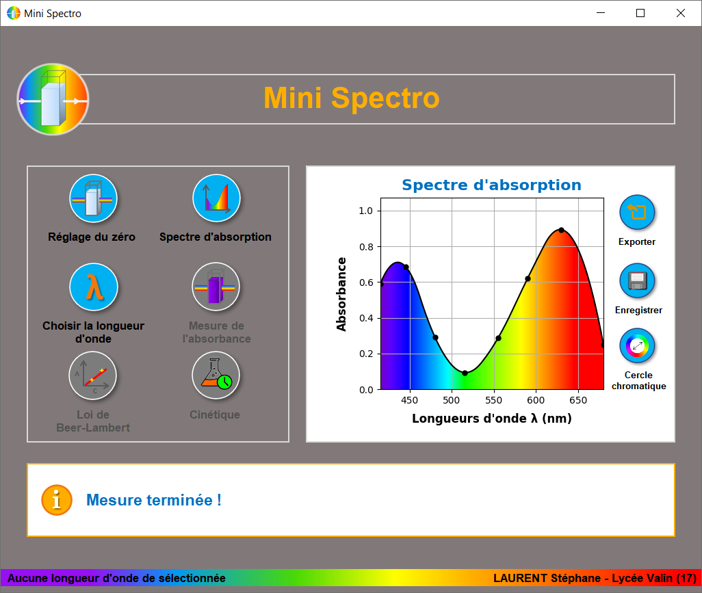Open the Cercle chromatique color wheel
The height and width of the screenshot is (593, 702).
[x=637, y=346]
